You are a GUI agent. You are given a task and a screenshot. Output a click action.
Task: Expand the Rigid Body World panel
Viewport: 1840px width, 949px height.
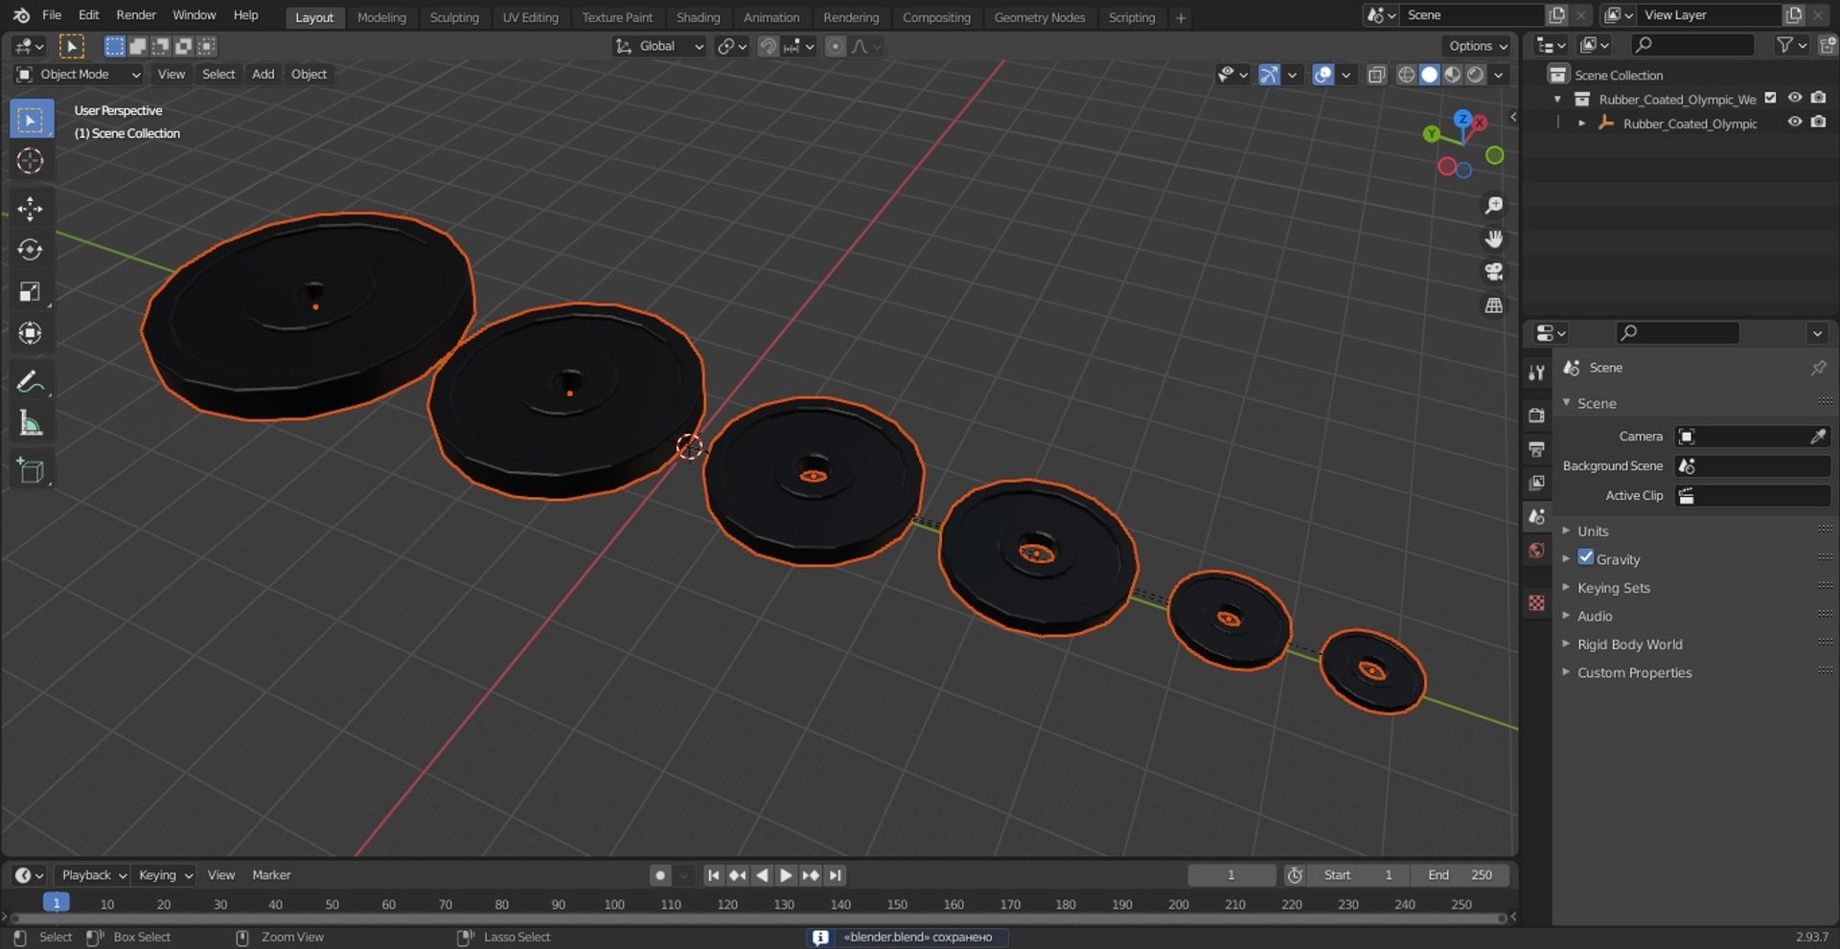pyautogui.click(x=1629, y=644)
